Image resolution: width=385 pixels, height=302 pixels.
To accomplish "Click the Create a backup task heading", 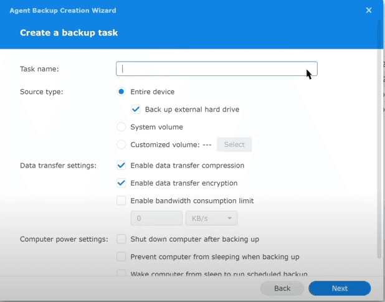I will [x=69, y=32].
